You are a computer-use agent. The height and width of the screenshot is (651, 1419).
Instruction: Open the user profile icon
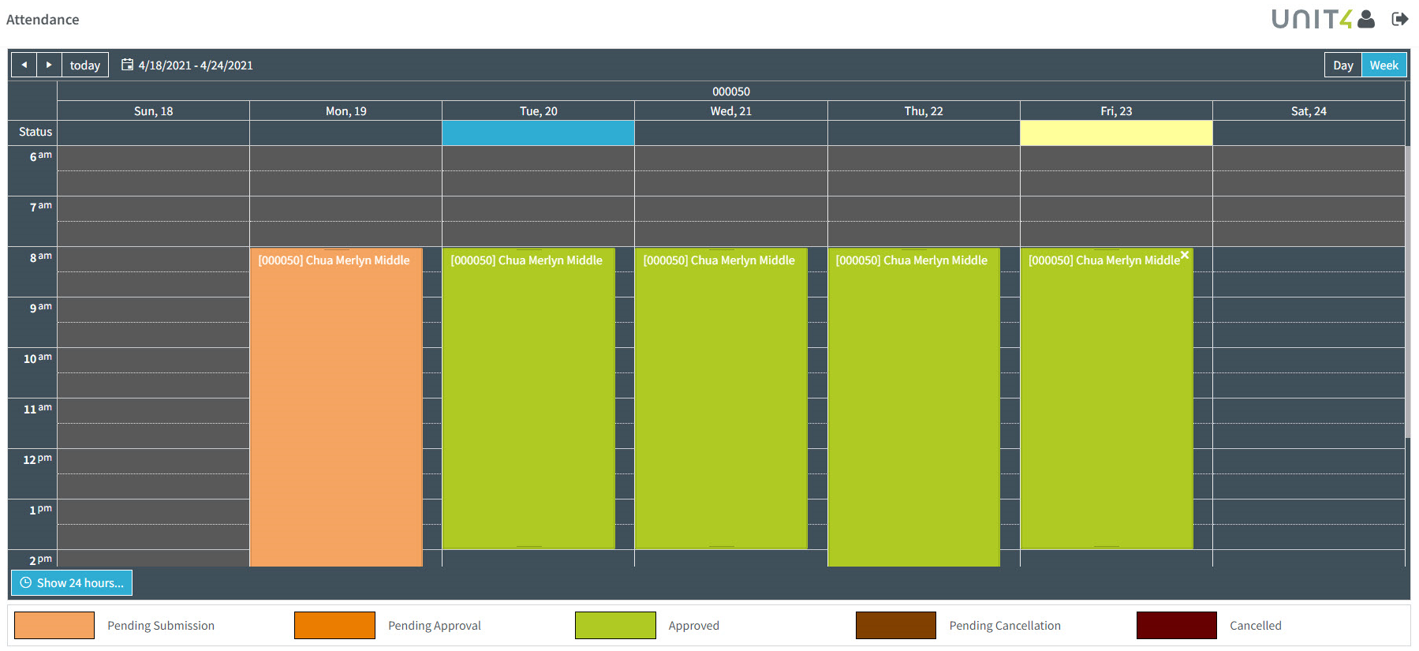(1367, 19)
